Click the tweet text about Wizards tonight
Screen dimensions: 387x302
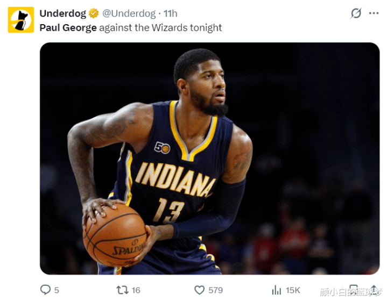point(131,27)
